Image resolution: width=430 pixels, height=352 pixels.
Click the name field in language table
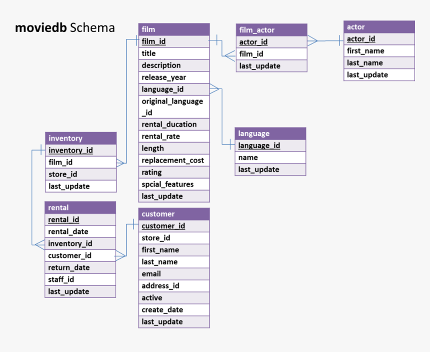(x=270, y=157)
